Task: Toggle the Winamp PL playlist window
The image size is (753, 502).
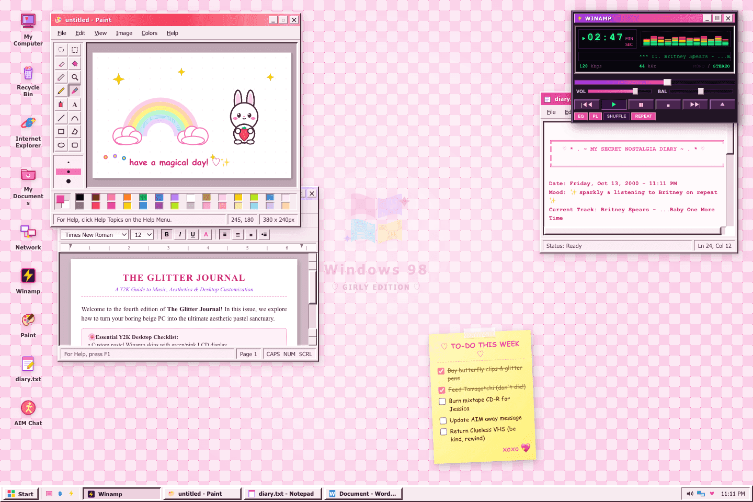Action: tap(595, 116)
